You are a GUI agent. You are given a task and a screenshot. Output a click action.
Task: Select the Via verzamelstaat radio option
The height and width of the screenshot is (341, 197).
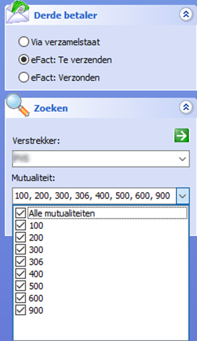[23, 42]
